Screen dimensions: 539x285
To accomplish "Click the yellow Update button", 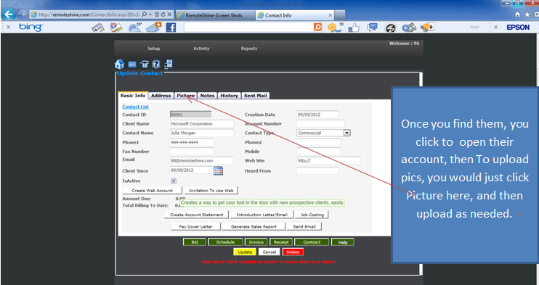I will tap(245, 252).
